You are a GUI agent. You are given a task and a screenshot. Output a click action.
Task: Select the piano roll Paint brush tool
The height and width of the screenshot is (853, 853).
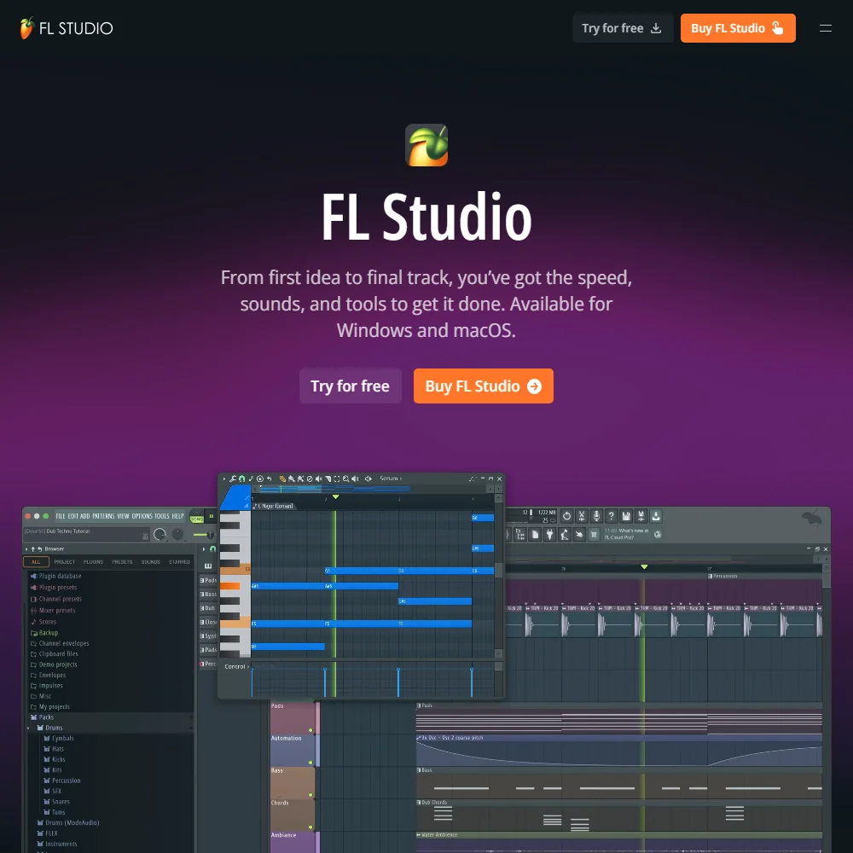[x=292, y=479]
